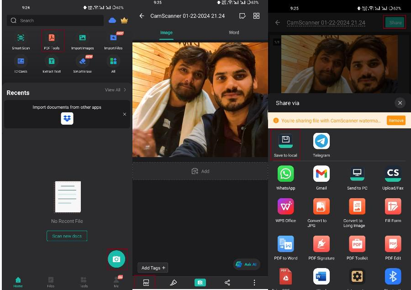Select the Me bottom tab
The width and height of the screenshot is (411, 290).
point(116,282)
